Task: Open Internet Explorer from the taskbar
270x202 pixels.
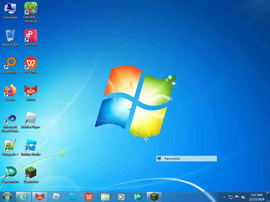Action: (23, 197)
